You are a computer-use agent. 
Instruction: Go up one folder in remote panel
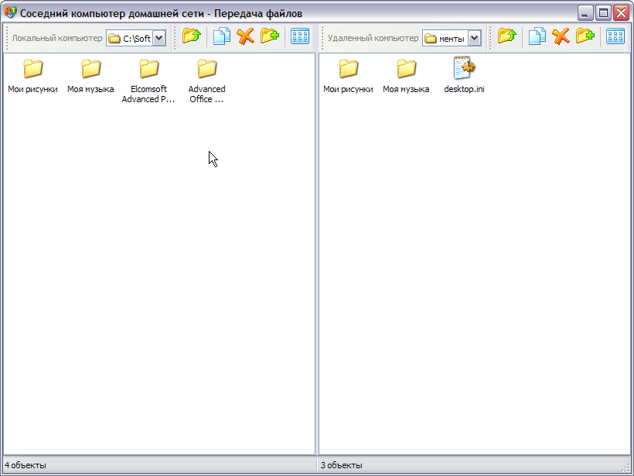pyautogui.click(x=506, y=36)
